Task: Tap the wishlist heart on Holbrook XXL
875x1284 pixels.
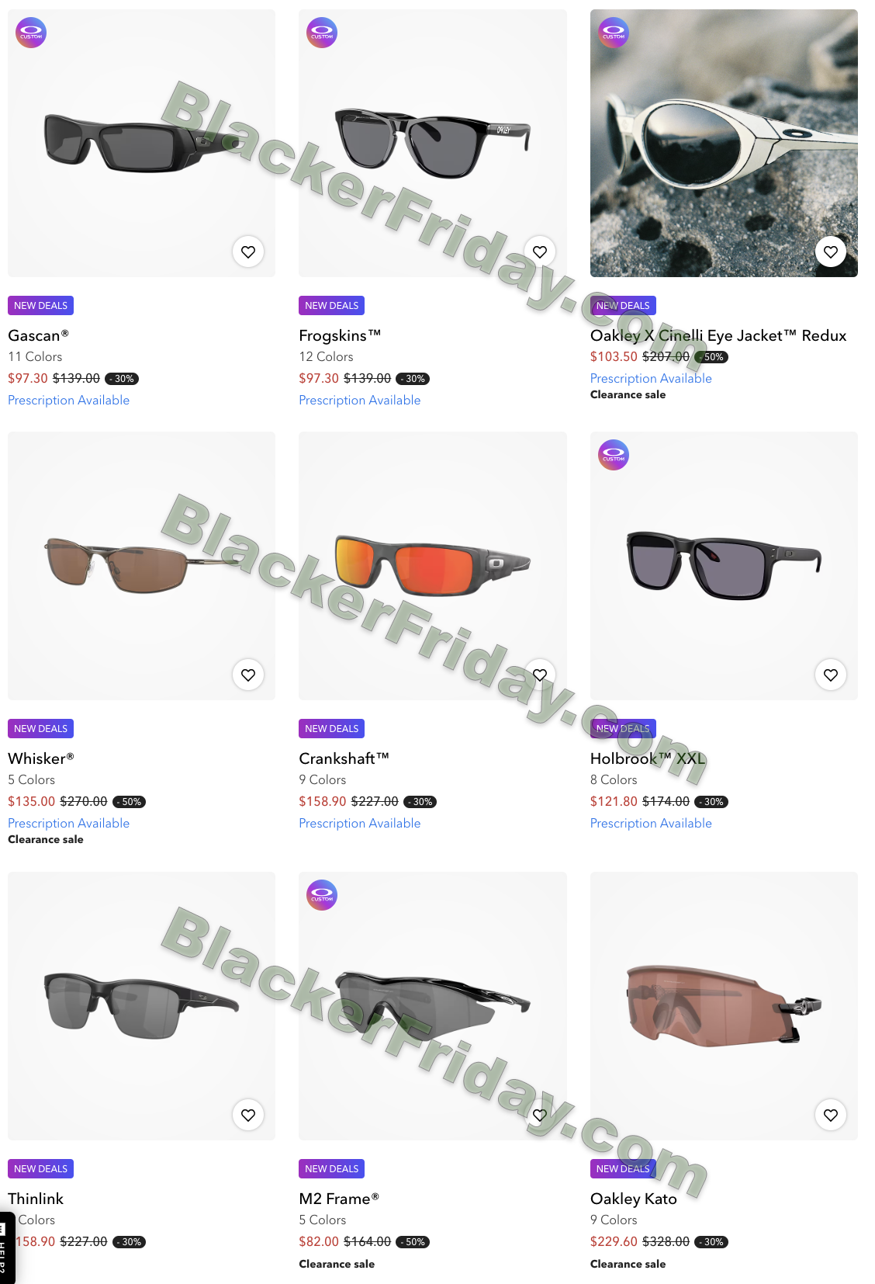Action: (x=831, y=675)
